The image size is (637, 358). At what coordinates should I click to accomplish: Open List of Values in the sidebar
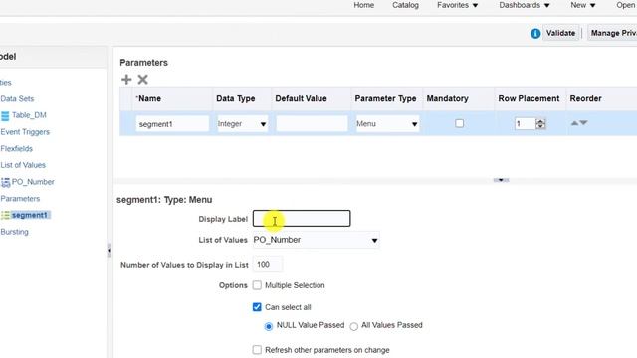coord(23,165)
